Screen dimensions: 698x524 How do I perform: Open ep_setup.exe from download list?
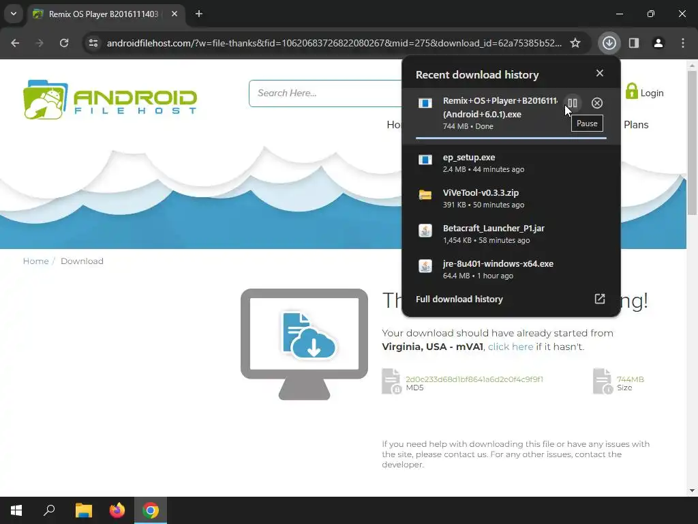tap(511, 162)
